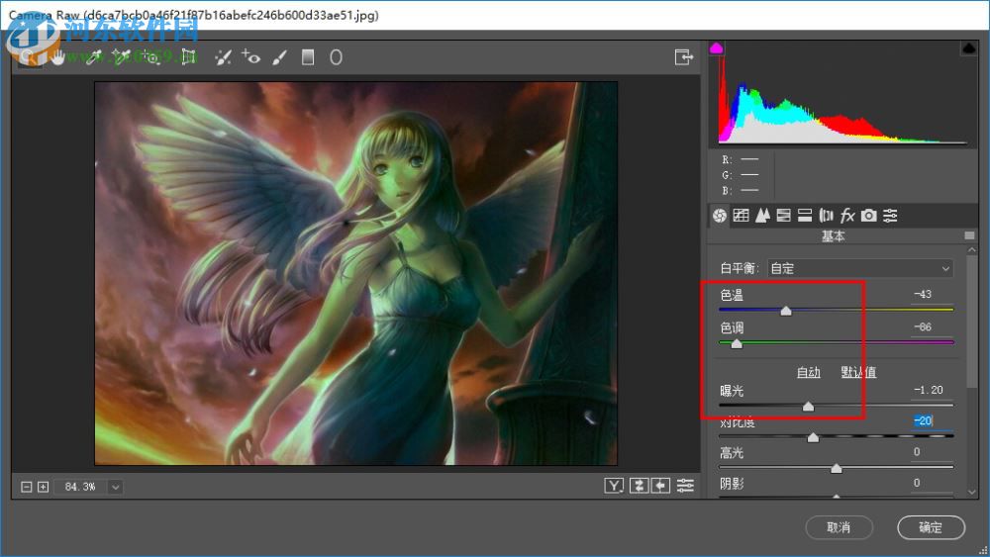Click the panel scrollbar down arrow
Viewport: 990px width, 557px height.
click(972, 492)
